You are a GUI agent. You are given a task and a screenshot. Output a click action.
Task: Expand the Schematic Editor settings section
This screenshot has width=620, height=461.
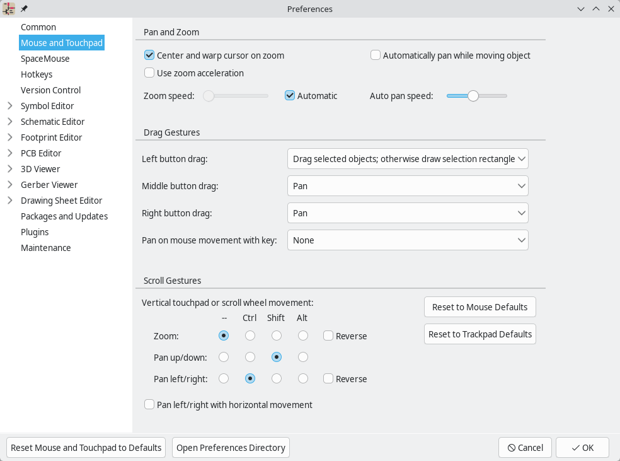click(x=10, y=121)
